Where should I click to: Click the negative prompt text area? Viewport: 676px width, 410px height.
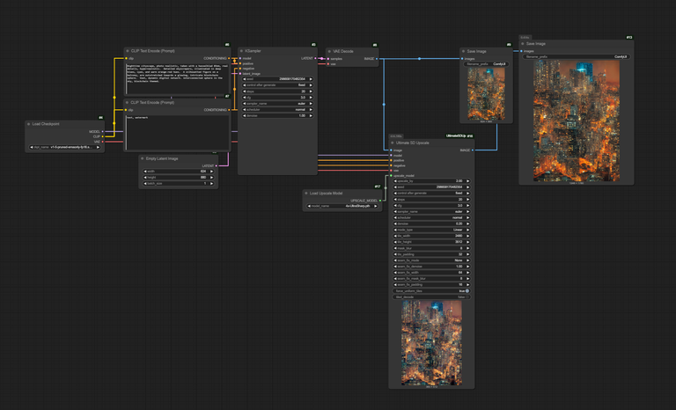(177, 132)
